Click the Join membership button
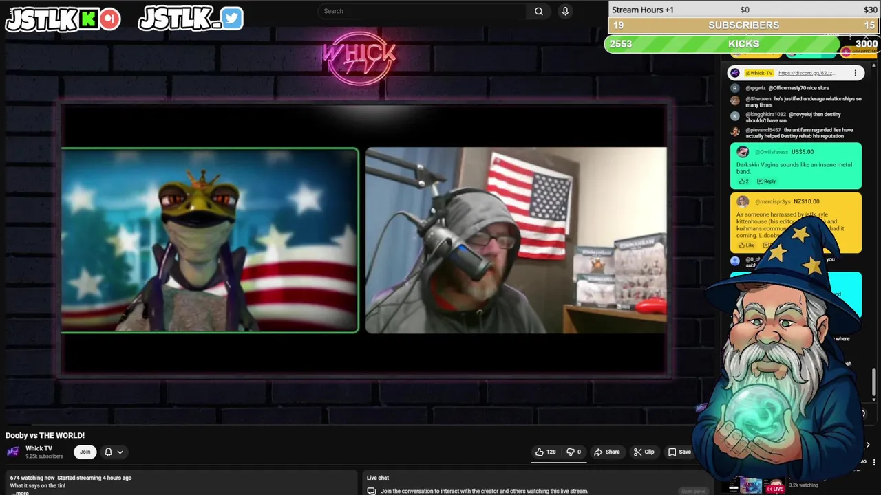The height and width of the screenshot is (495, 881). pyautogui.click(x=85, y=452)
